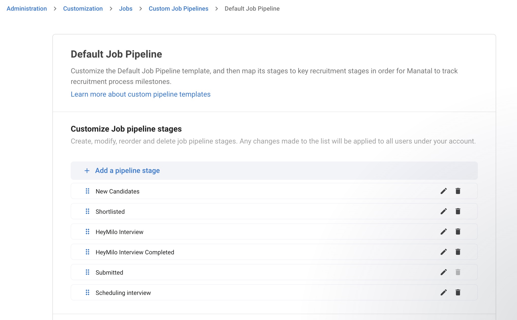Click the plus icon to add stage
517x320 pixels.
tap(87, 171)
